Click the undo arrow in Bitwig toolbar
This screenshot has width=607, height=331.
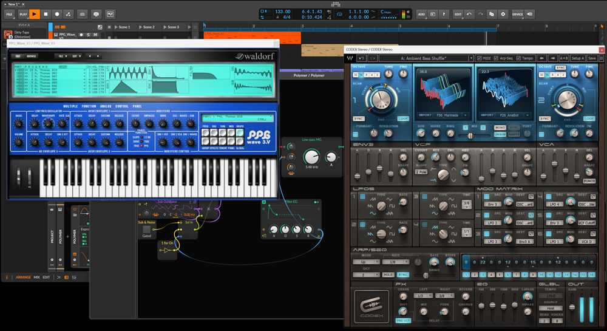tap(469, 15)
